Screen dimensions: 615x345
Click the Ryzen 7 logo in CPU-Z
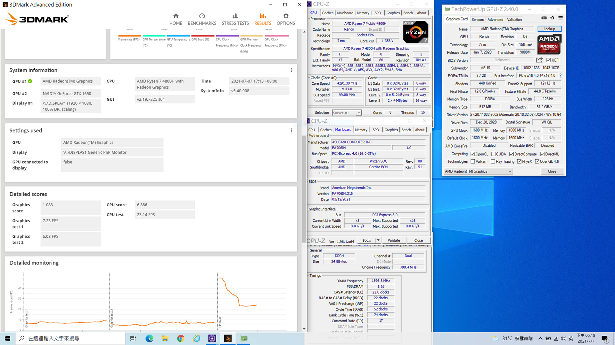pos(415,32)
